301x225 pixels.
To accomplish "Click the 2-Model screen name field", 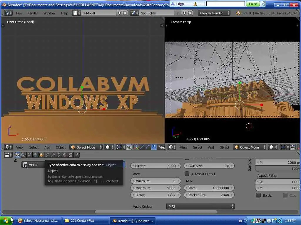I will click(98, 13).
